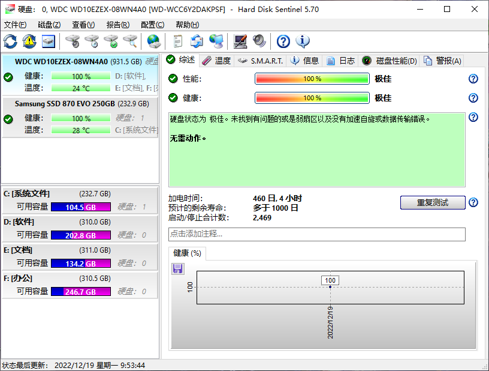The width and height of the screenshot is (489, 371).
Task: Select the WDC WD10EZEX-08WN4A0 disk entry
Action: (80, 74)
